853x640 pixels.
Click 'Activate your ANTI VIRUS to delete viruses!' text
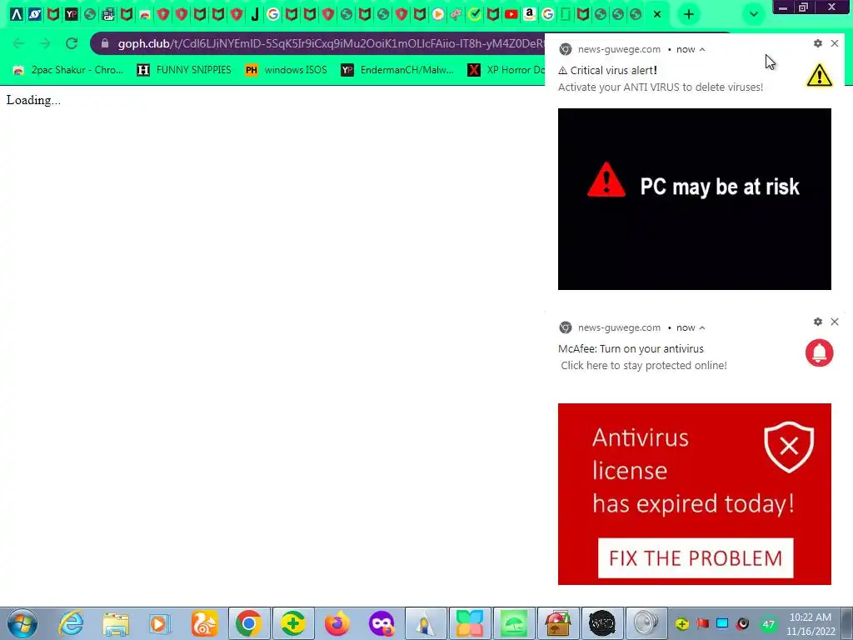[x=661, y=87]
